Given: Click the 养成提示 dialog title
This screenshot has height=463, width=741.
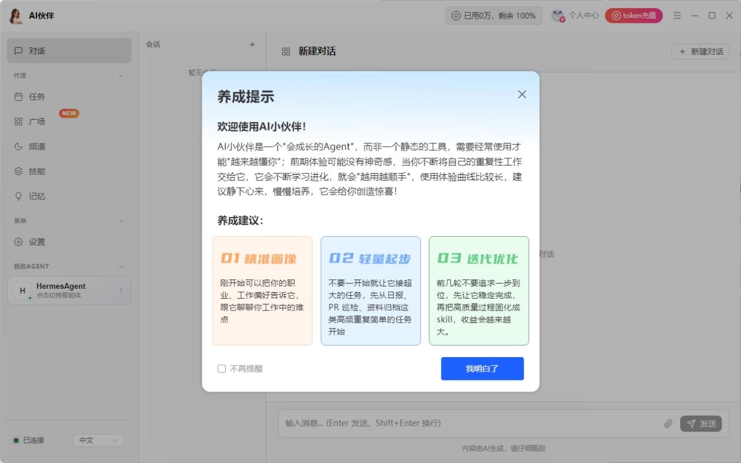Looking at the screenshot, I should [246, 96].
